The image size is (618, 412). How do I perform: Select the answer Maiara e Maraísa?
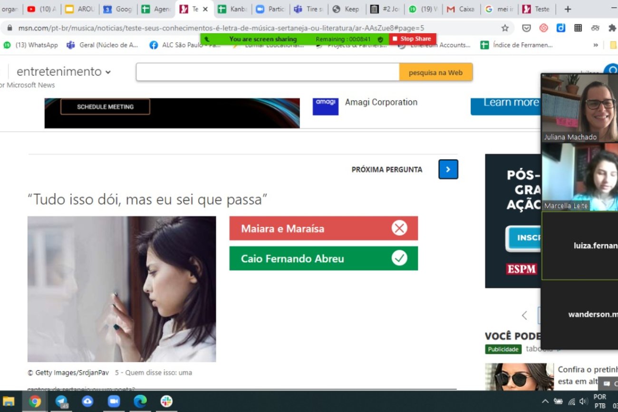point(323,229)
